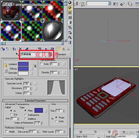Open the Filter color swatch
139x138 pixels.
[x=39, y=110]
